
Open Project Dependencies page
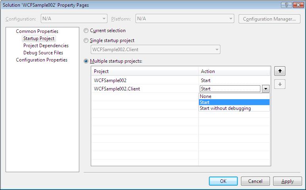coord(46,46)
